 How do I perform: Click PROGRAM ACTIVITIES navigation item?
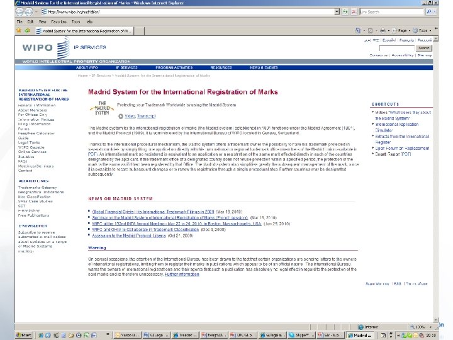click(174, 67)
